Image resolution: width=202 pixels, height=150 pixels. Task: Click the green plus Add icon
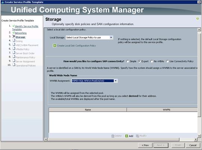(127, 136)
